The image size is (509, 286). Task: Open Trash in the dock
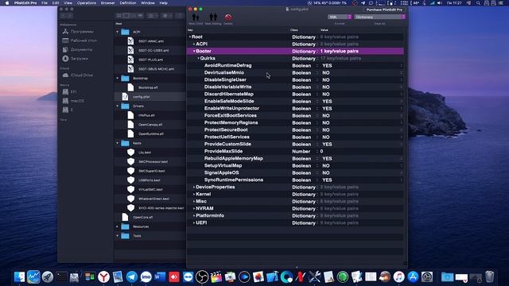pyautogui.click(x=490, y=277)
